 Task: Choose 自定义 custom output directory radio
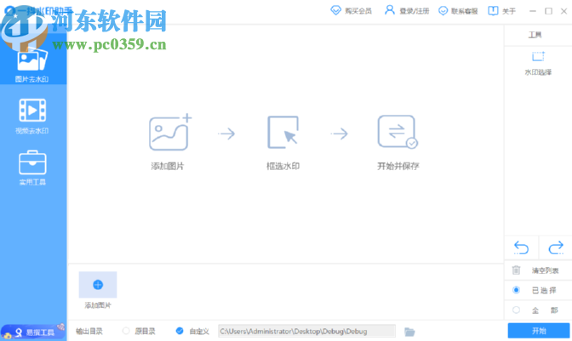pyautogui.click(x=179, y=331)
